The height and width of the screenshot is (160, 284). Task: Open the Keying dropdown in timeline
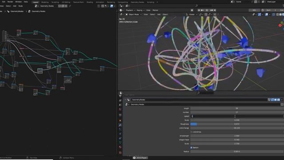tap(140, 10)
